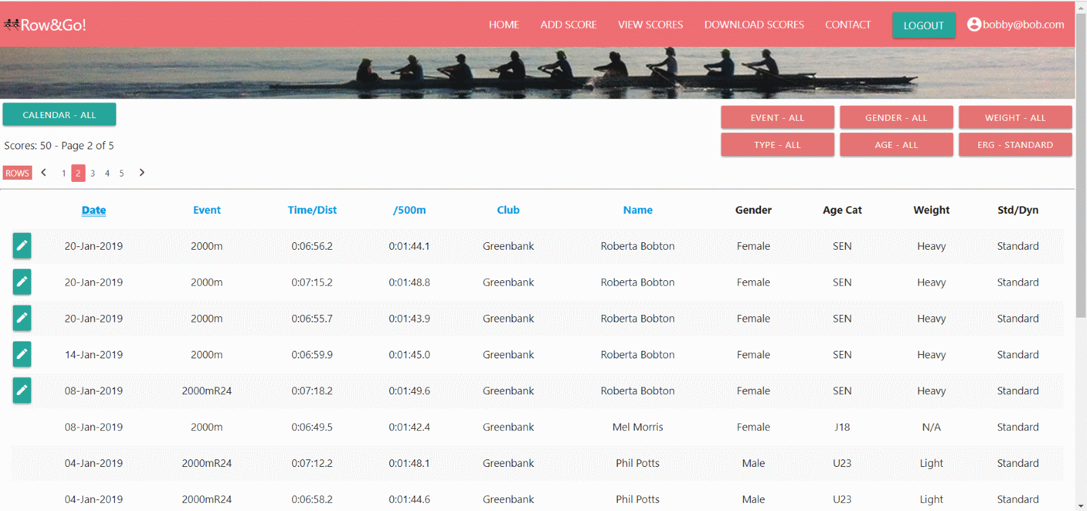Open the HOME menu item
1087x511 pixels.
(503, 24)
